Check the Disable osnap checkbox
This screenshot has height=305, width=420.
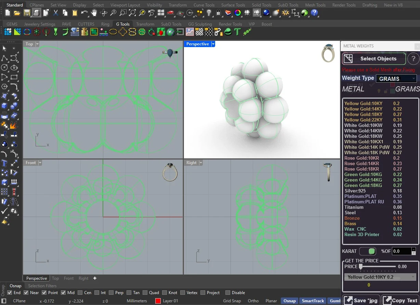coord(227,293)
